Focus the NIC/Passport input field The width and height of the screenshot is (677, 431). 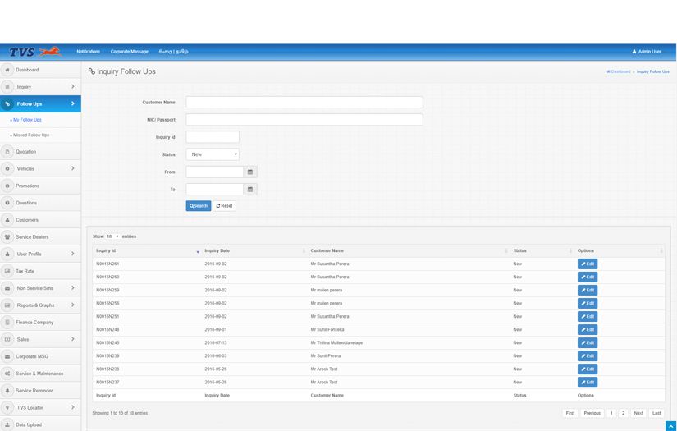click(x=304, y=120)
